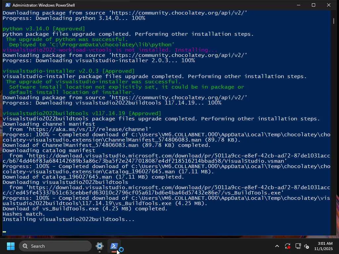Click 'Installing visualstudio2022buildtools...' line
The height and width of the screenshot is (254, 339).
click(68, 219)
